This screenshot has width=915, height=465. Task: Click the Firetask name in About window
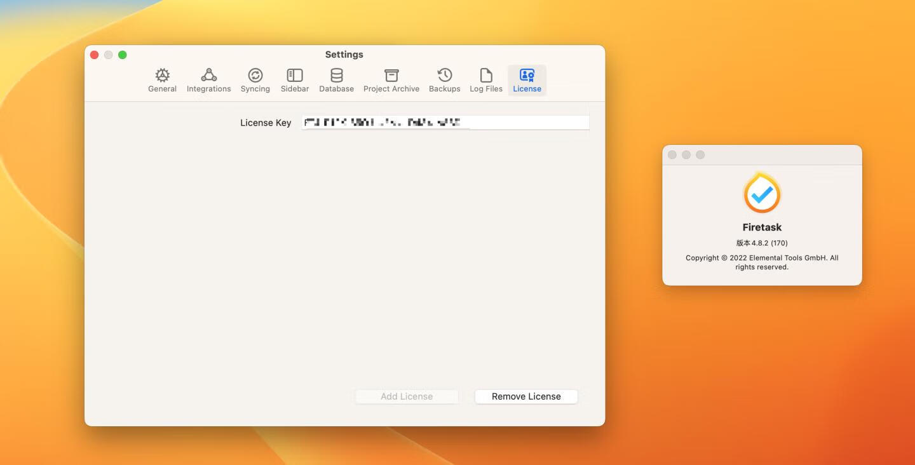(762, 227)
